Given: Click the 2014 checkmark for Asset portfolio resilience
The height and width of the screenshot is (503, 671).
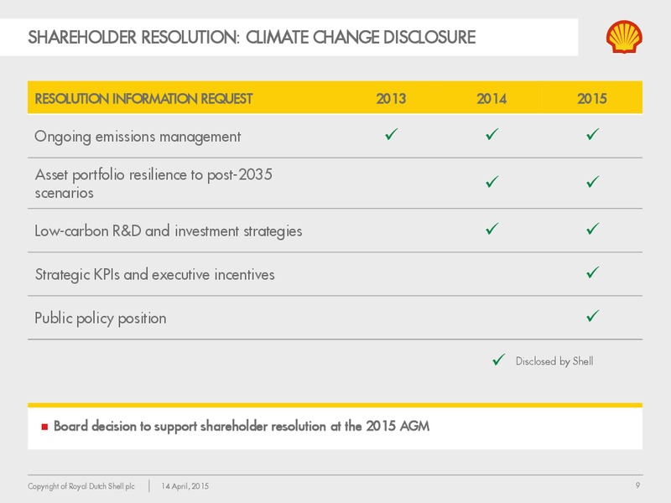Looking at the screenshot, I should [x=492, y=182].
